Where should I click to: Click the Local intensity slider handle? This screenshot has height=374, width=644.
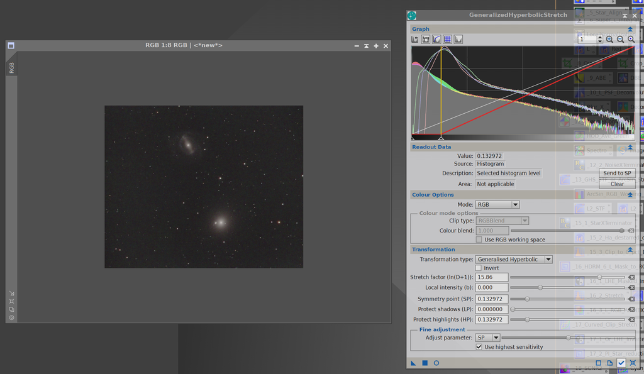pyautogui.click(x=540, y=287)
